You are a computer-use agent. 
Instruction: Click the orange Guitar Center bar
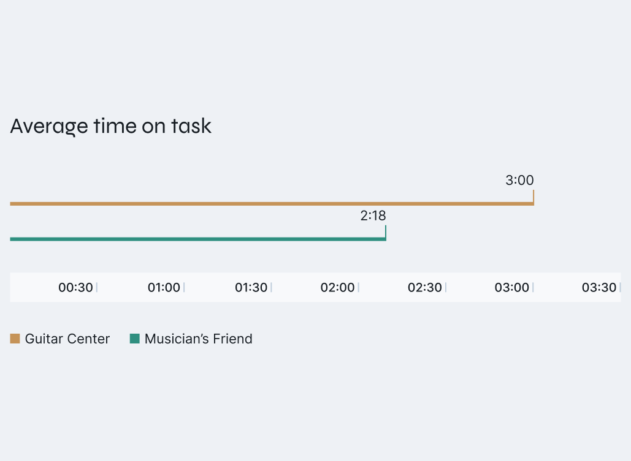[x=270, y=203]
